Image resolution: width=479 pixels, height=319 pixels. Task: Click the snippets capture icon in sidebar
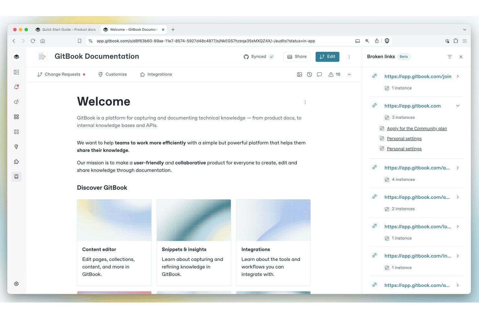[x=17, y=132]
